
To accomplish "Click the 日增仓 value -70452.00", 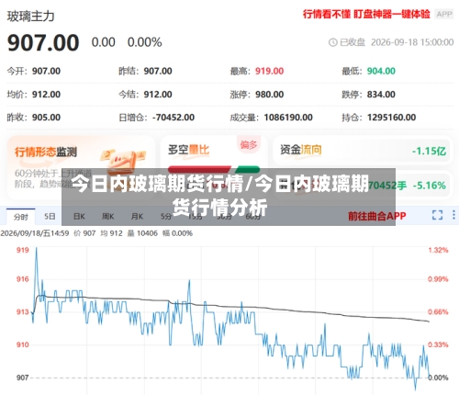I will point(174,118).
